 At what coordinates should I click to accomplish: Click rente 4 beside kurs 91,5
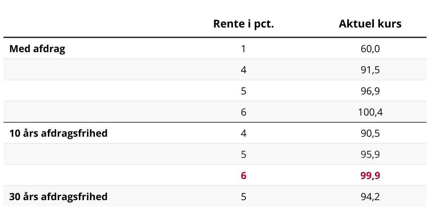click(x=244, y=70)
